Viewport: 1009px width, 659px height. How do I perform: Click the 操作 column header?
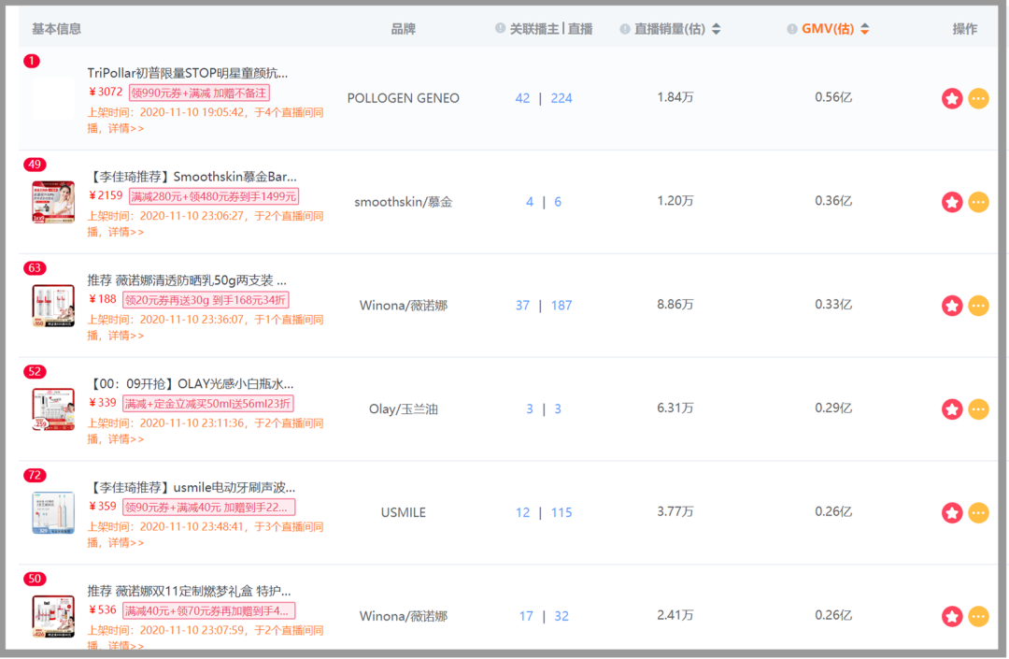tap(964, 29)
